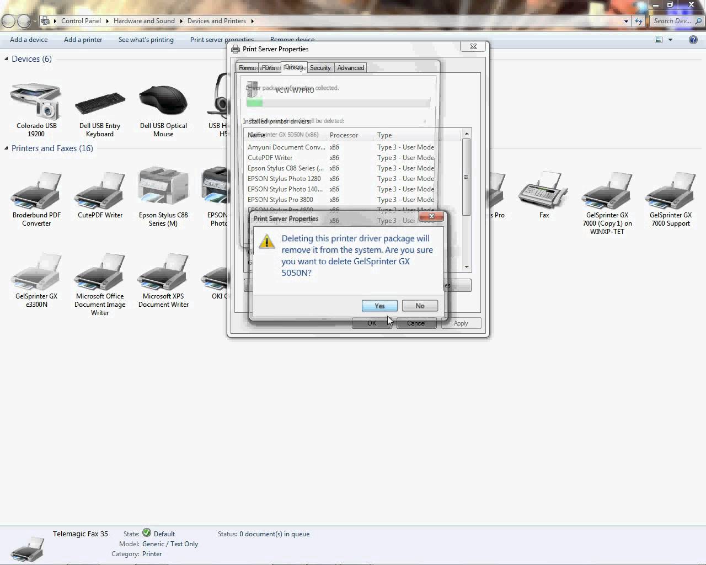This screenshot has height=565, width=706.
Task: Click No to keep the driver package
Action: tap(420, 306)
